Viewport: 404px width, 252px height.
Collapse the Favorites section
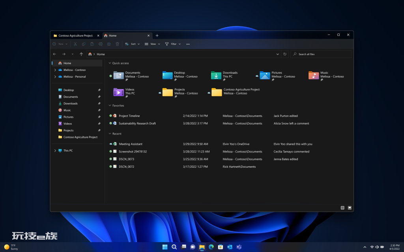pos(110,106)
